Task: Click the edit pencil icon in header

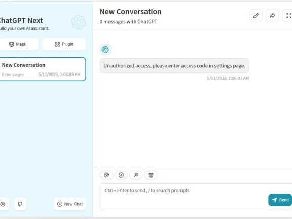Action: click(256, 15)
